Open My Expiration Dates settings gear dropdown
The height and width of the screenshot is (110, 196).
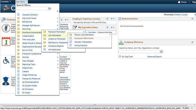pos(113,27)
